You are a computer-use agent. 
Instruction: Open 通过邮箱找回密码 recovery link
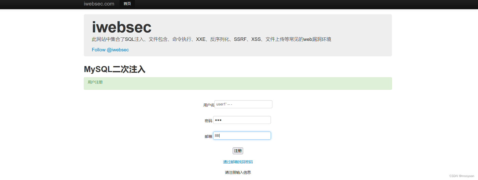click(238, 162)
